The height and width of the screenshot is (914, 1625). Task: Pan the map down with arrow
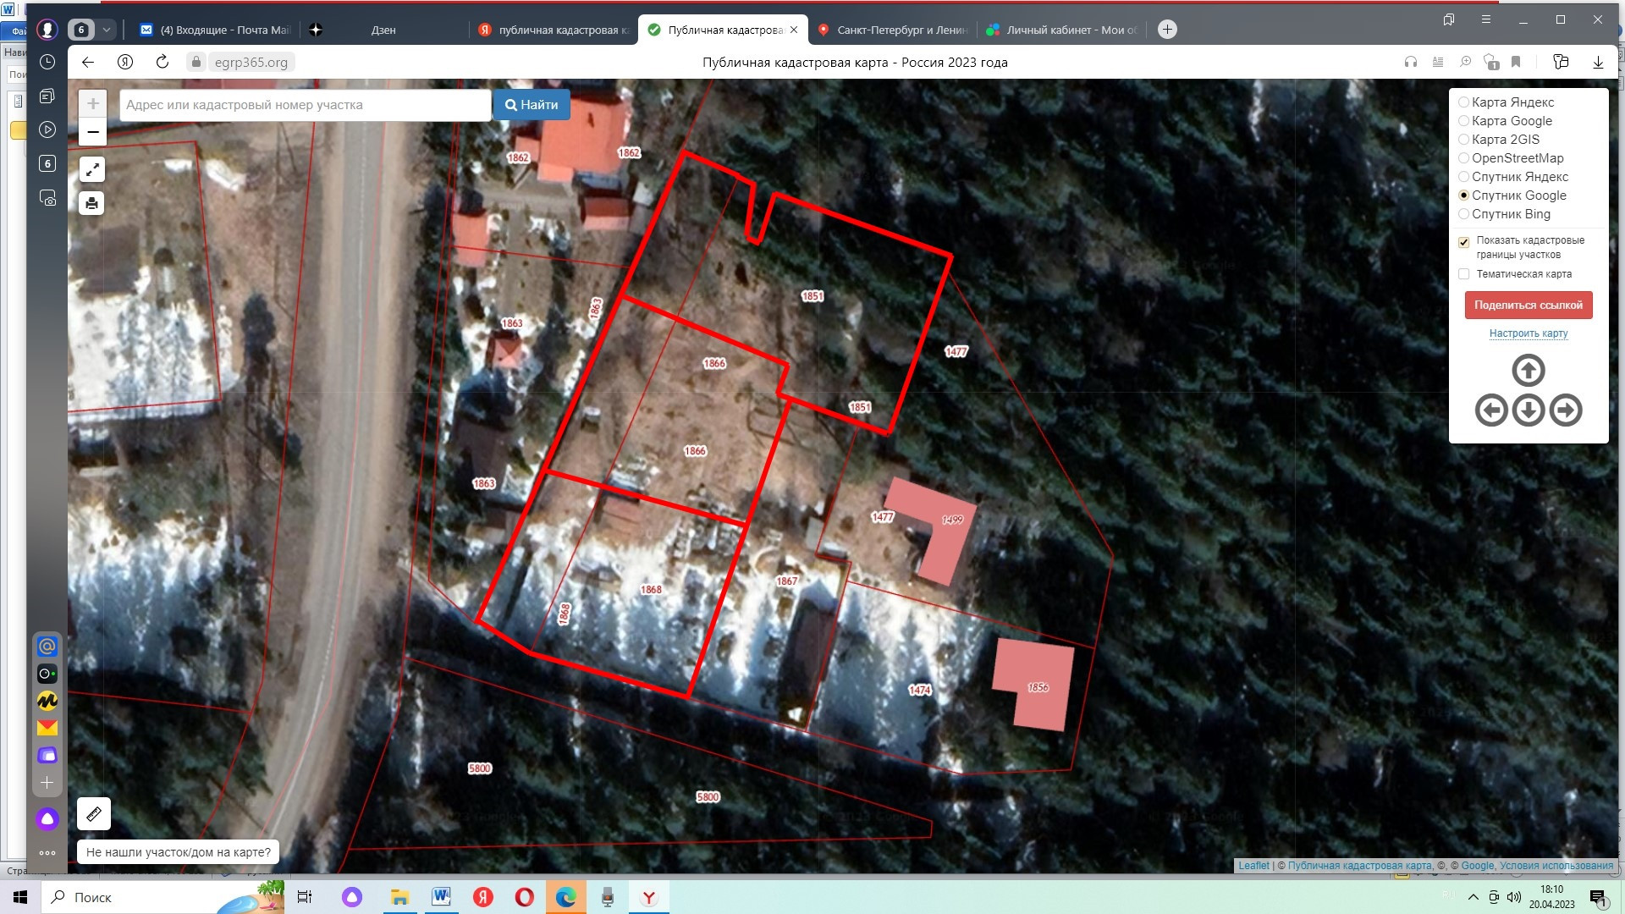coord(1528,410)
